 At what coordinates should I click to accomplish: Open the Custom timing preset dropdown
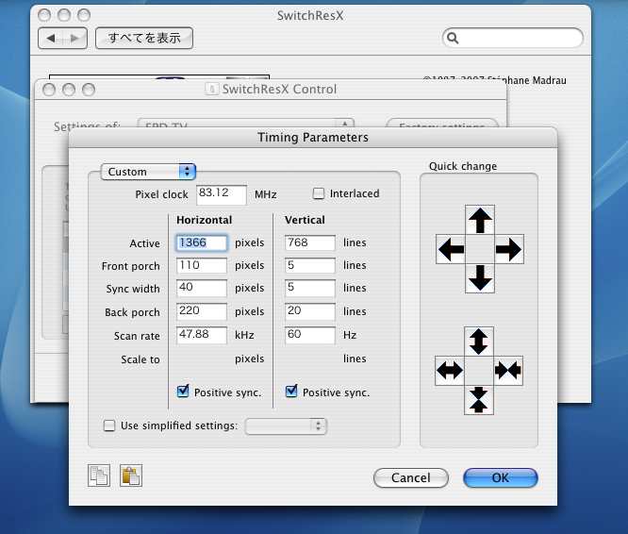point(148,172)
